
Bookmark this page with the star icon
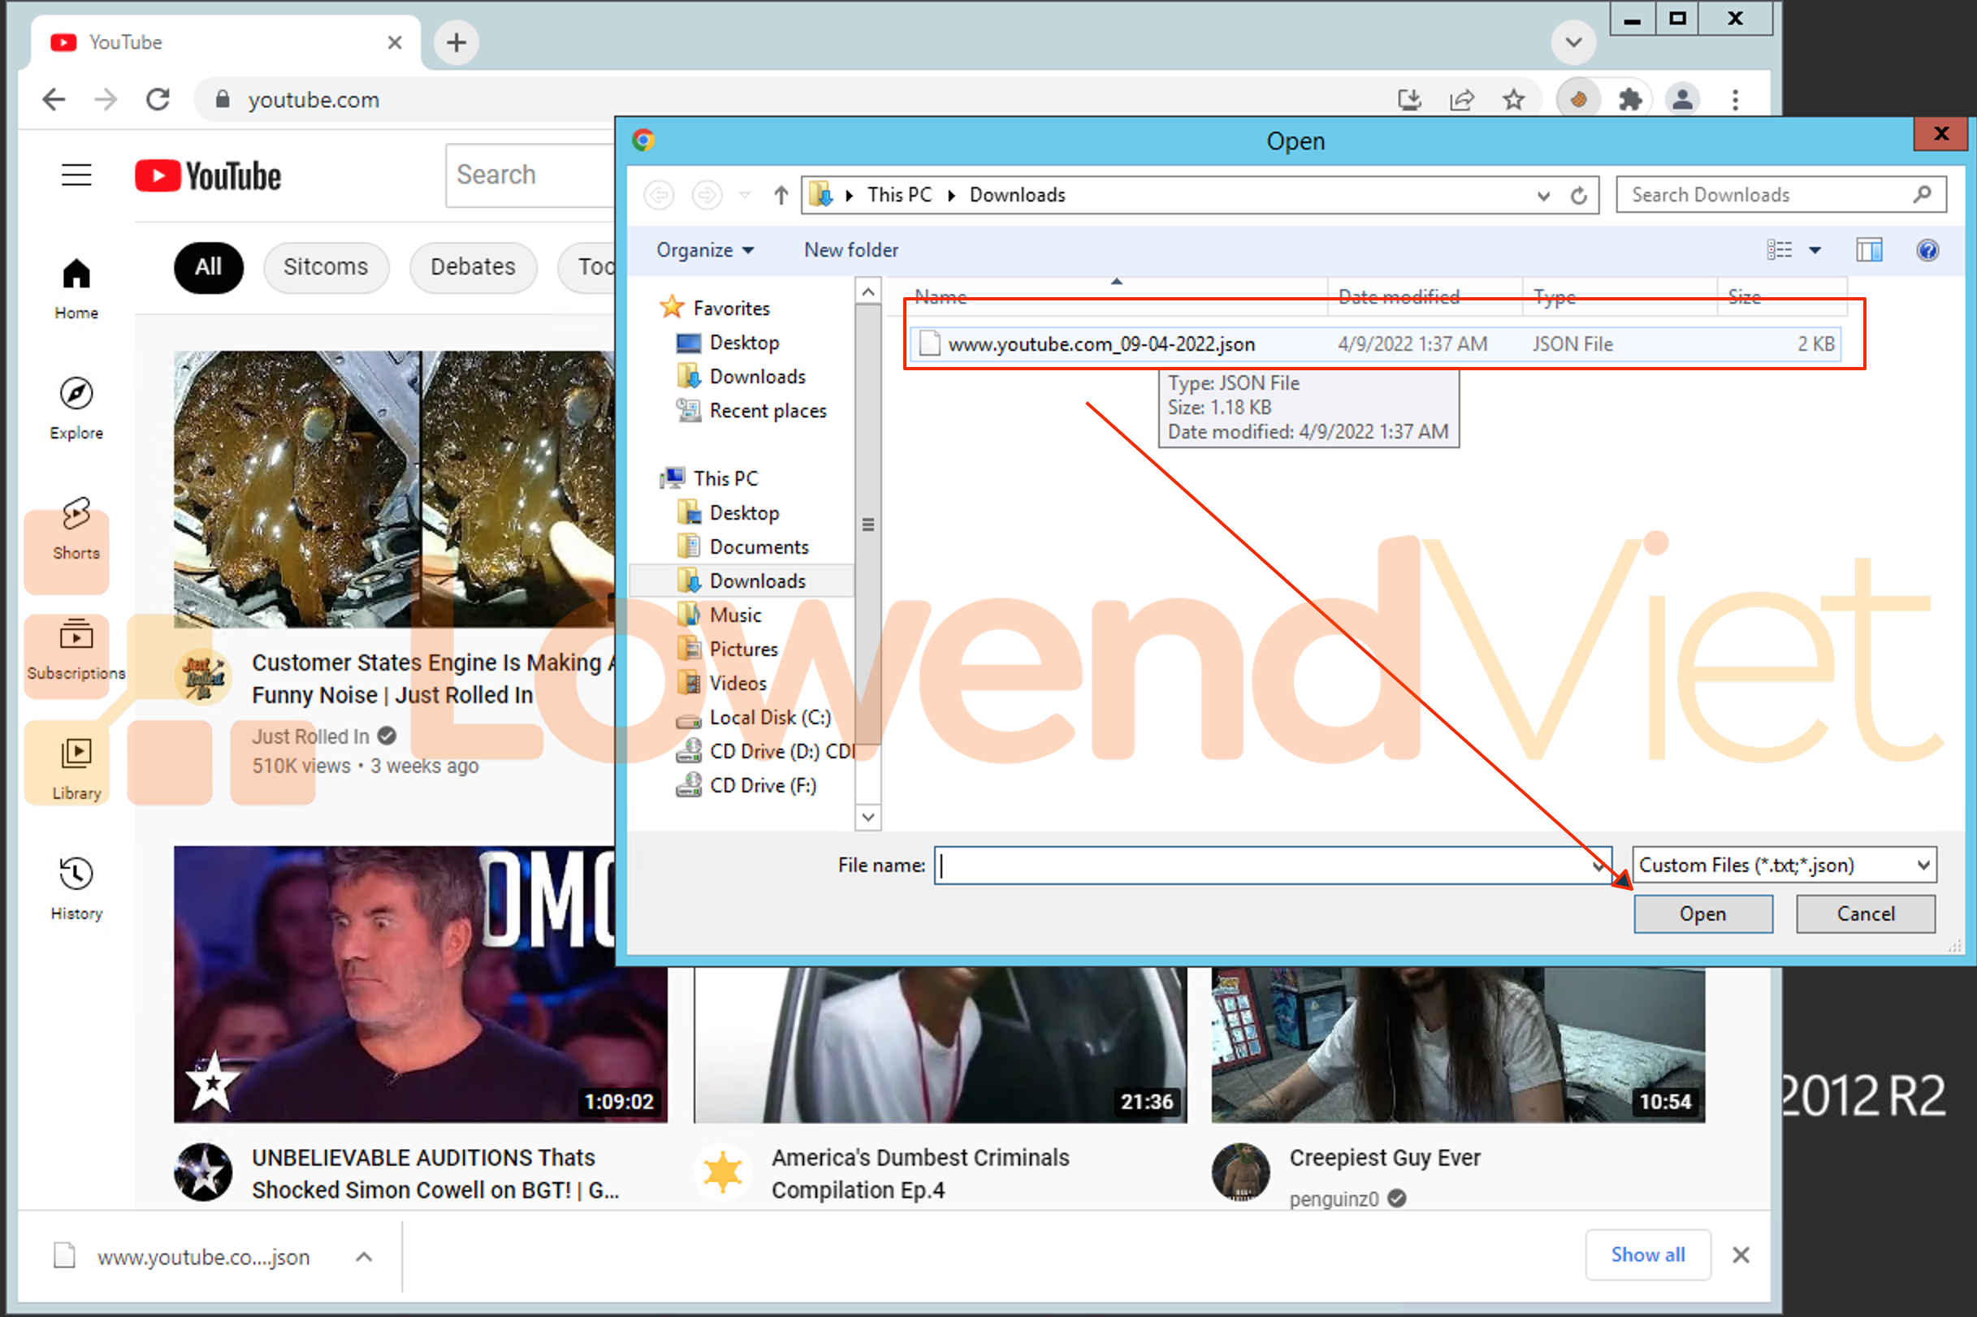(1513, 100)
